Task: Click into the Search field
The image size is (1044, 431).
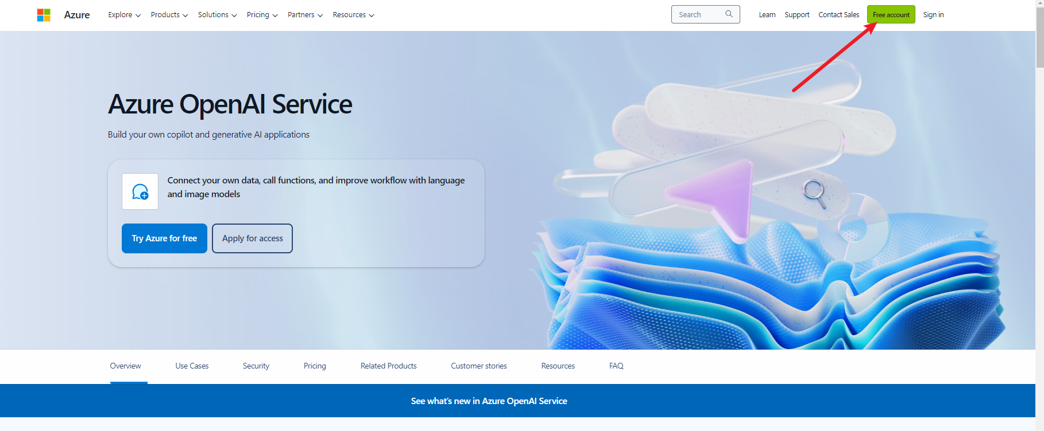Action: pyautogui.click(x=705, y=14)
